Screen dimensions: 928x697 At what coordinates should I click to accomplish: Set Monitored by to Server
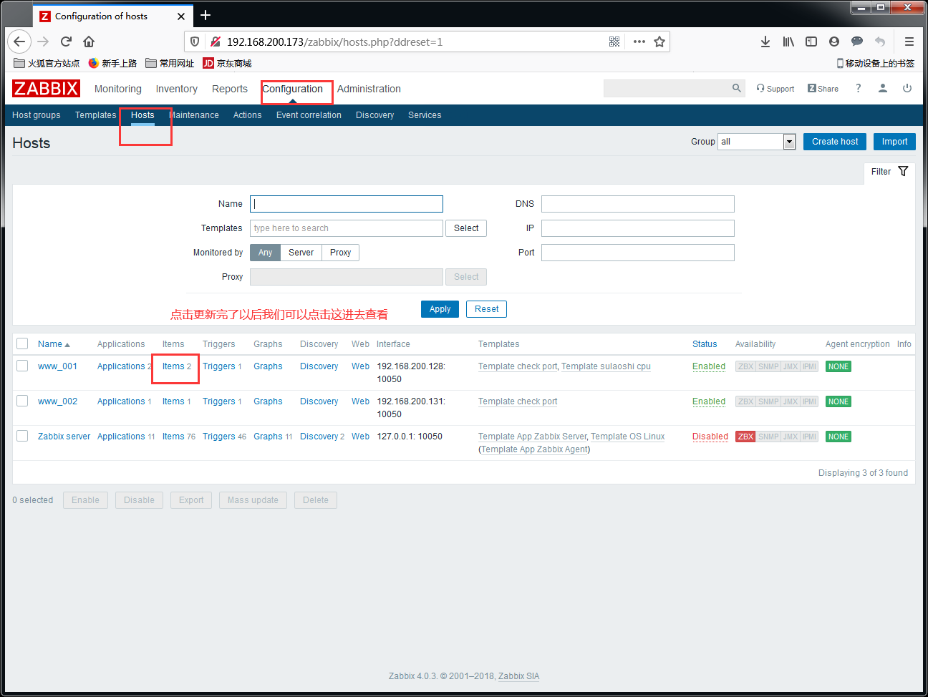coord(301,253)
